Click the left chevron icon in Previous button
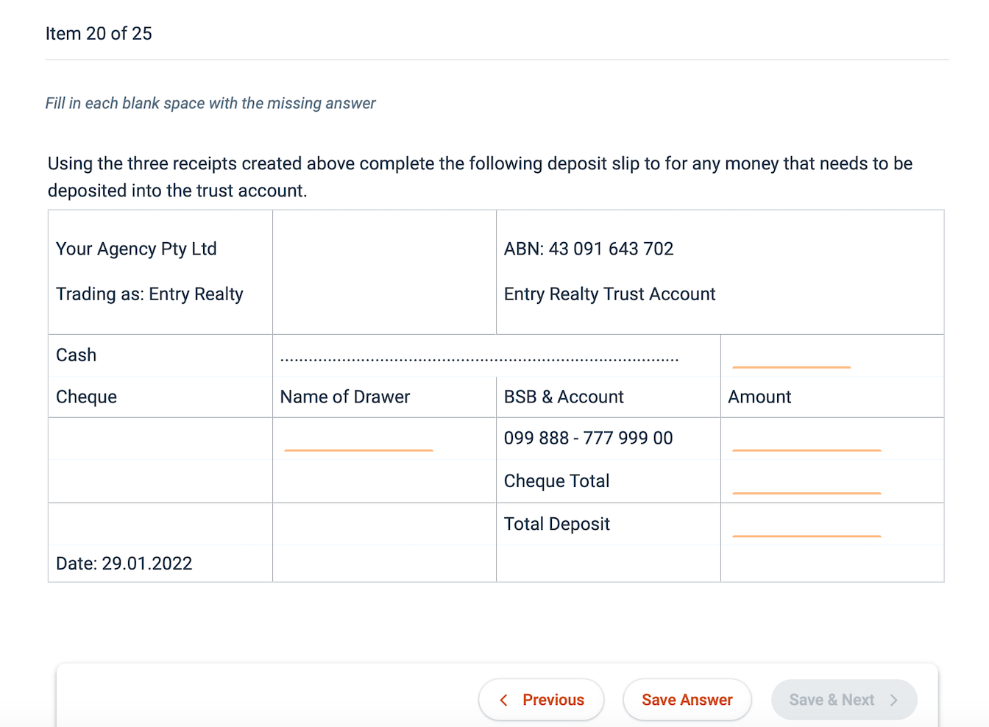 click(504, 700)
